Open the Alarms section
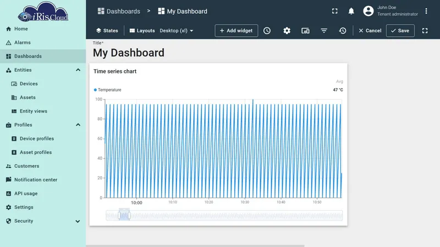This screenshot has height=247, width=440. [43, 43]
